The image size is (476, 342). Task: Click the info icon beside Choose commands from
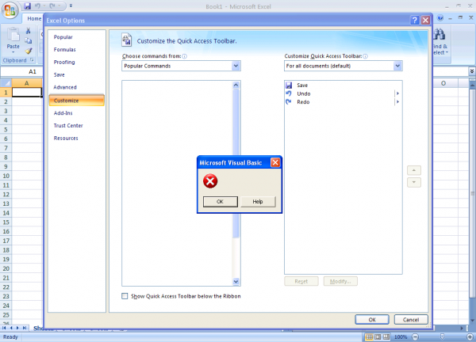185,56
